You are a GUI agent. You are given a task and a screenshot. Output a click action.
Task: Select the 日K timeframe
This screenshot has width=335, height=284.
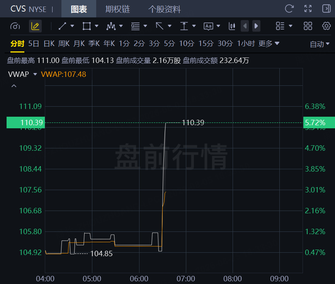pos(49,44)
